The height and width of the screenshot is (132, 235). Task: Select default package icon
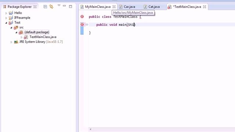pos(21,32)
